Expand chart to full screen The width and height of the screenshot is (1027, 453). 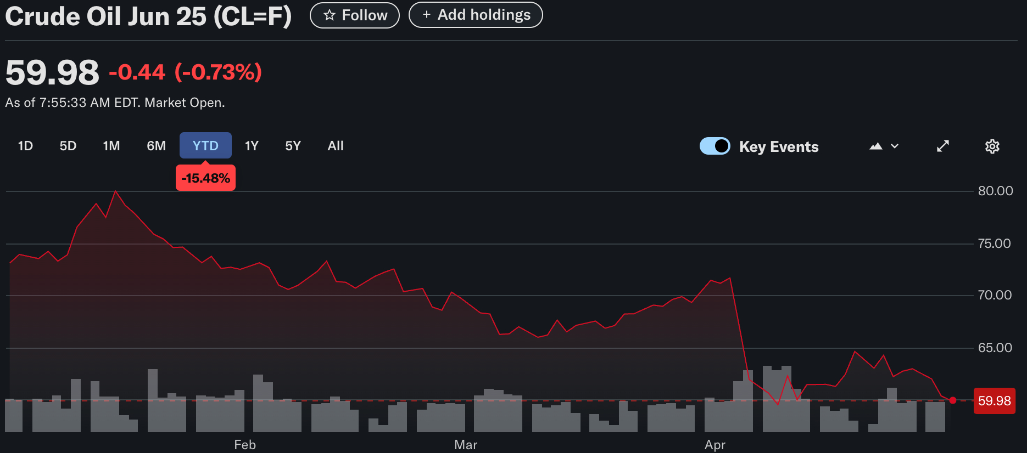pos(942,146)
